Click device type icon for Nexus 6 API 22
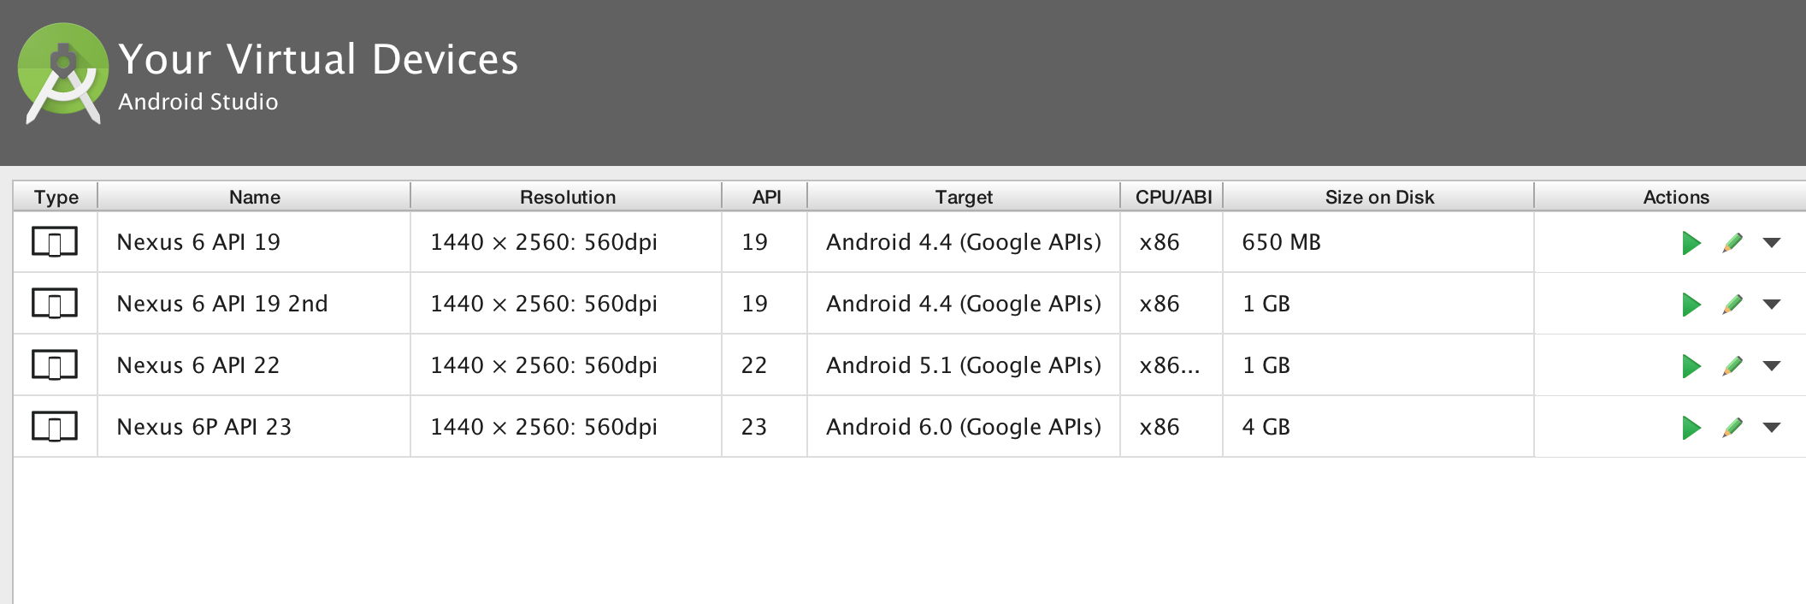This screenshot has height=604, width=1806. point(55,365)
